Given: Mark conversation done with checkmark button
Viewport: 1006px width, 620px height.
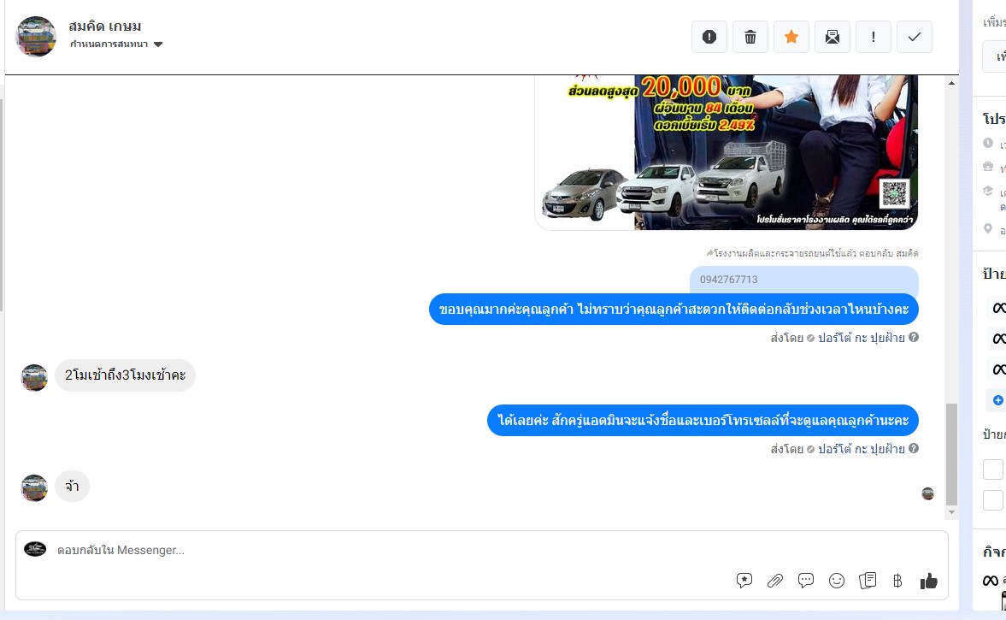Looking at the screenshot, I should point(915,37).
